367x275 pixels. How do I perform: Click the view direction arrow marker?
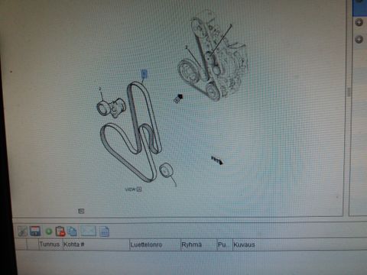point(178,99)
